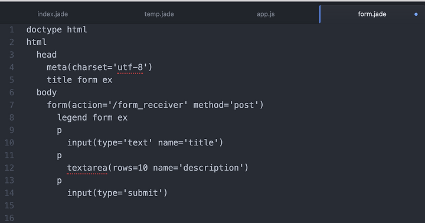Click line number 7 in gutter
Viewport: 425px width, 223px height.
(12, 105)
